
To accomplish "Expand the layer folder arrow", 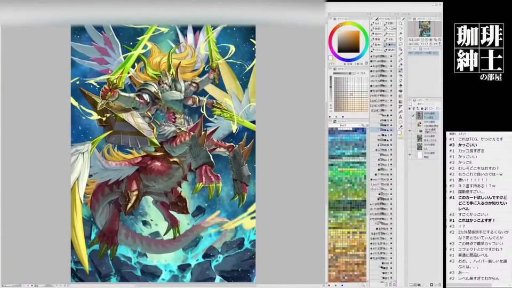I will coord(417,131).
